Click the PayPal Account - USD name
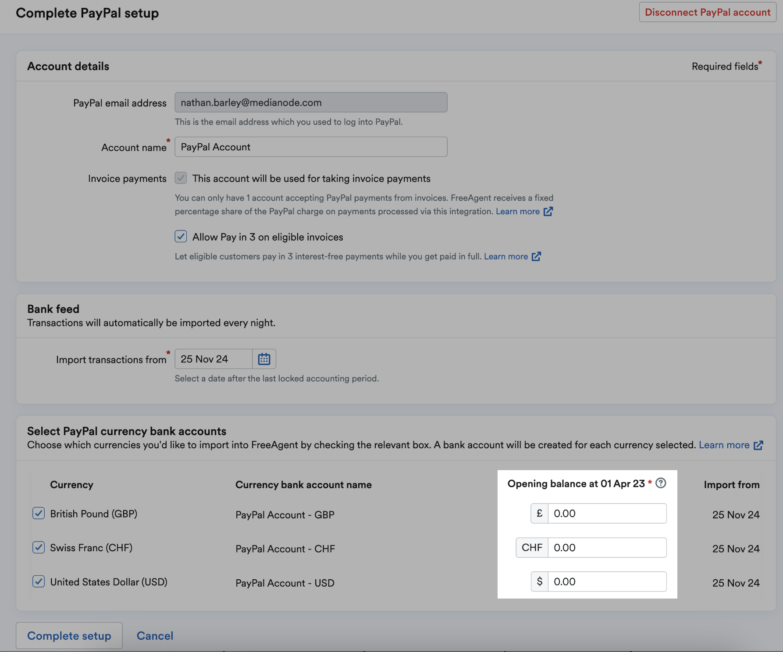The image size is (783, 652). [x=285, y=583]
